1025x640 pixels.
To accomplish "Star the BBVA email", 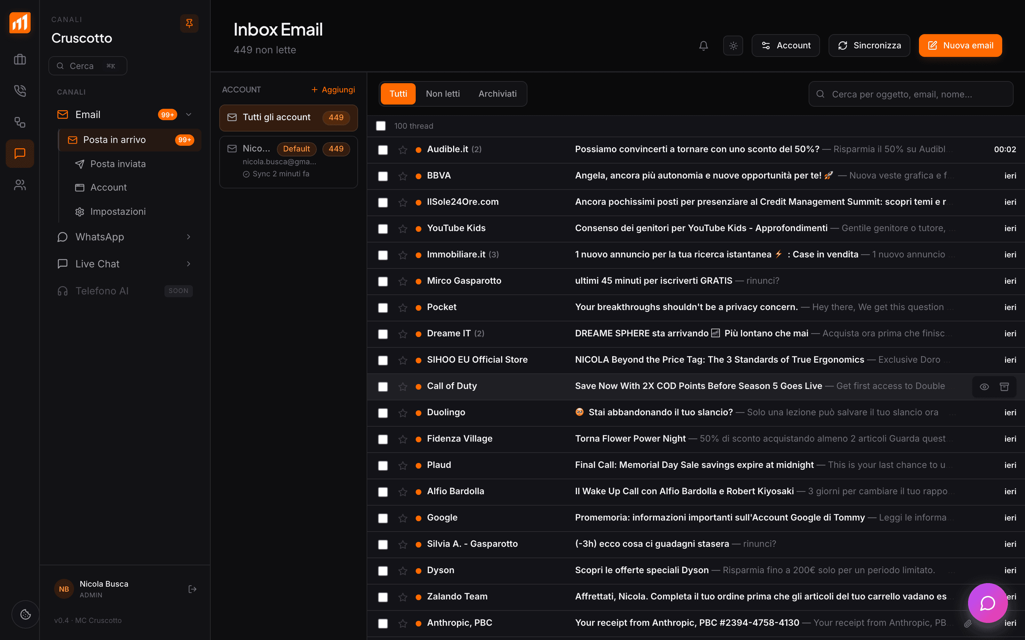I will [x=403, y=176].
